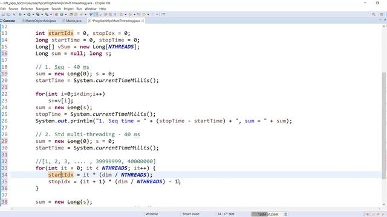Click the vertical editor scrollbar

click(384, 125)
